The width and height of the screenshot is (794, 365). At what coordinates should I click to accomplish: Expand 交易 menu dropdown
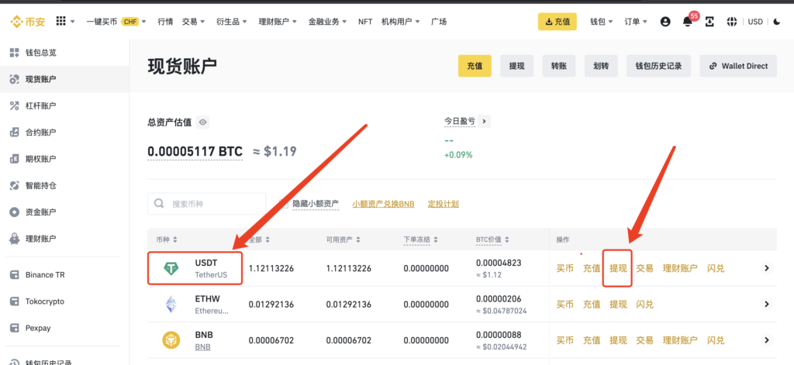[193, 22]
